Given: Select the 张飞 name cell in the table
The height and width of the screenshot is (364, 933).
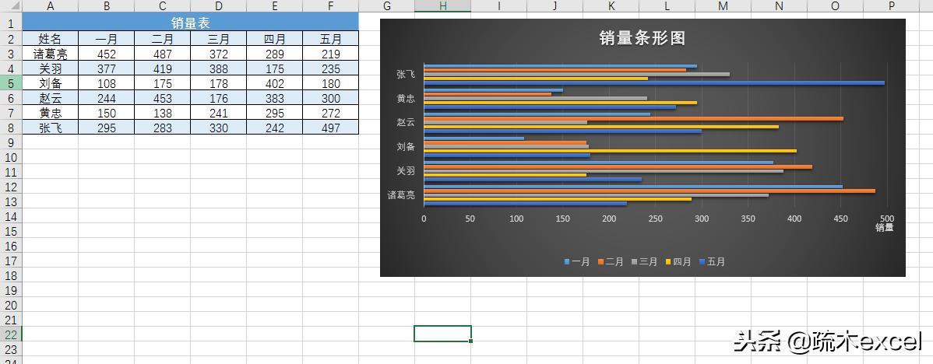Looking at the screenshot, I should click(x=50, y=127).
